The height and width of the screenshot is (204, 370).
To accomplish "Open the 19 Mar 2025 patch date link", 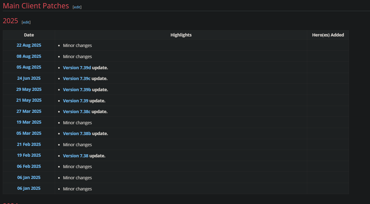I will coord(29,122).
